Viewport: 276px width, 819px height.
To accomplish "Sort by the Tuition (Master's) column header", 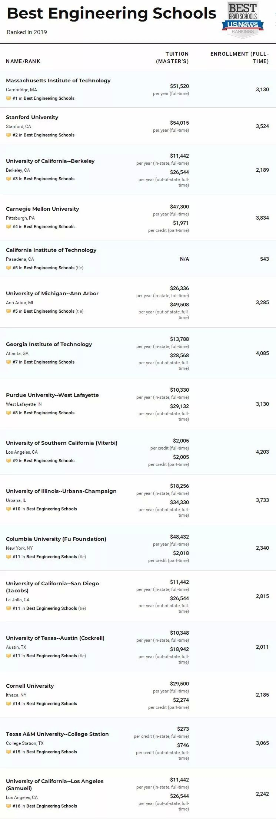I will [172, 57].
